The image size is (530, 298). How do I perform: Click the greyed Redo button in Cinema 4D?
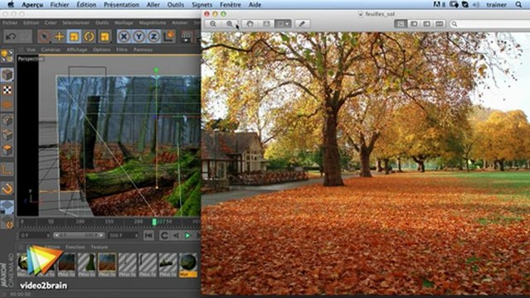[x=25, y=36]
